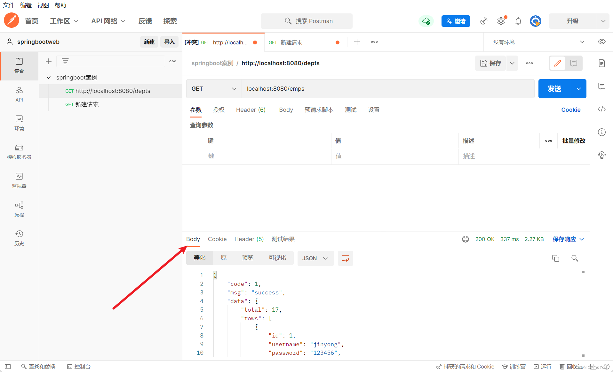Viewport: 613px width, 372px height.
Task: Open the capture requests satellite icon
Action: coord(484,21)
